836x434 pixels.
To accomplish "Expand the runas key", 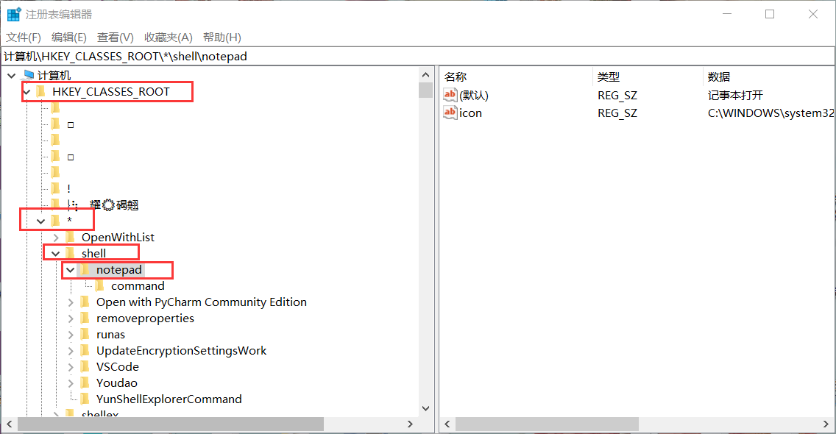I will point(71,335).
